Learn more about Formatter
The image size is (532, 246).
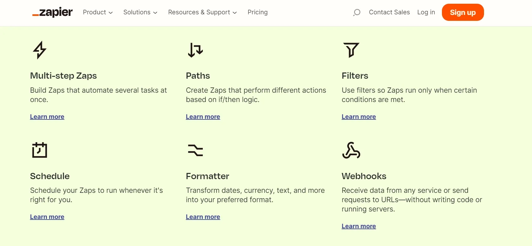[203, 217]
